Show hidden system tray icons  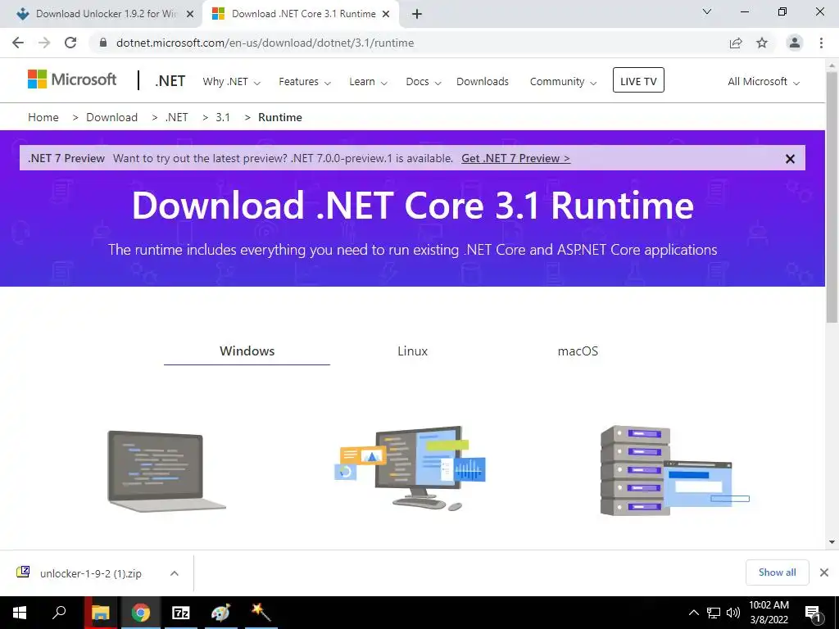[x=693, y=613]
